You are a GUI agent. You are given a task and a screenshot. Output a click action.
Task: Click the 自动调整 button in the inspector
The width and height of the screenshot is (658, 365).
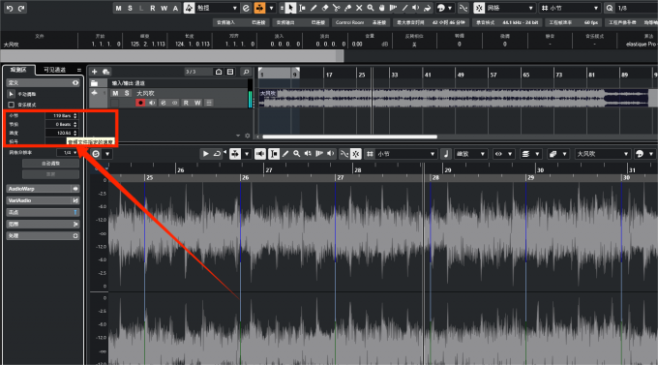pos(50,163)
